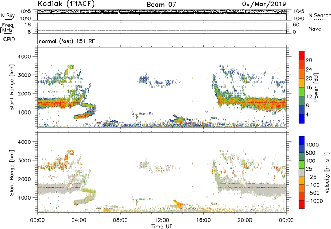The height and width of the screenshot is (229, 331).
Task: Click the 'normal (fast) 151 RF' text
Action: (67, 41)
